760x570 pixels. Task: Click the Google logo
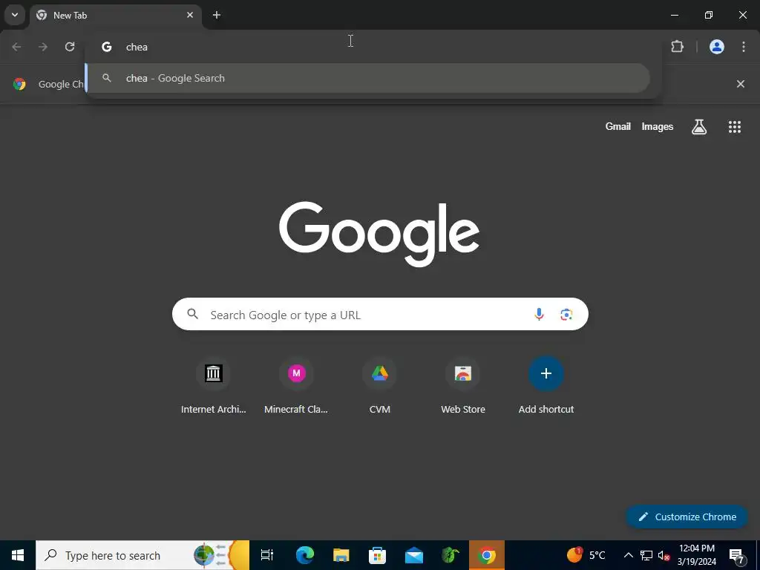(x=379, y=234)
